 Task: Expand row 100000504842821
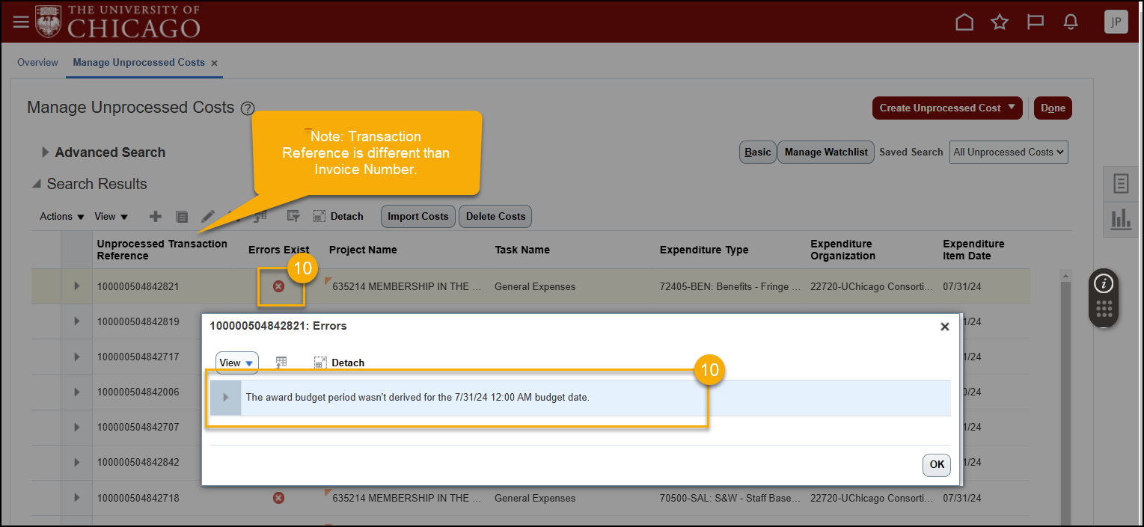pos(76,286)
